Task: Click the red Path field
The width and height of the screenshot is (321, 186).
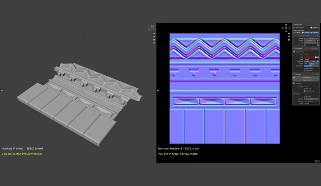Action: (x=309, y=57)
